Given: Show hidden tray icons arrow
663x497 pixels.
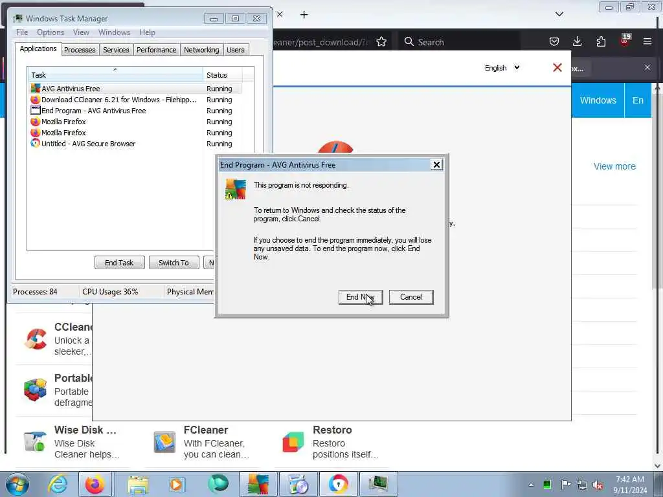Looking at the screenshot, I should click(x=531, y=485).
